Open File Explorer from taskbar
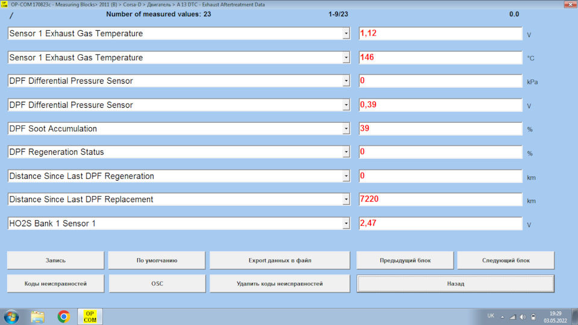The height and width of the screenshot is (325, 578). 37,317
